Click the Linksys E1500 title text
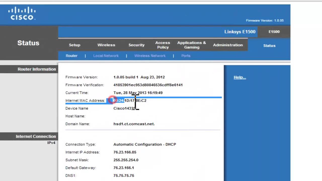The image size is (322, 181). [240, 32]
